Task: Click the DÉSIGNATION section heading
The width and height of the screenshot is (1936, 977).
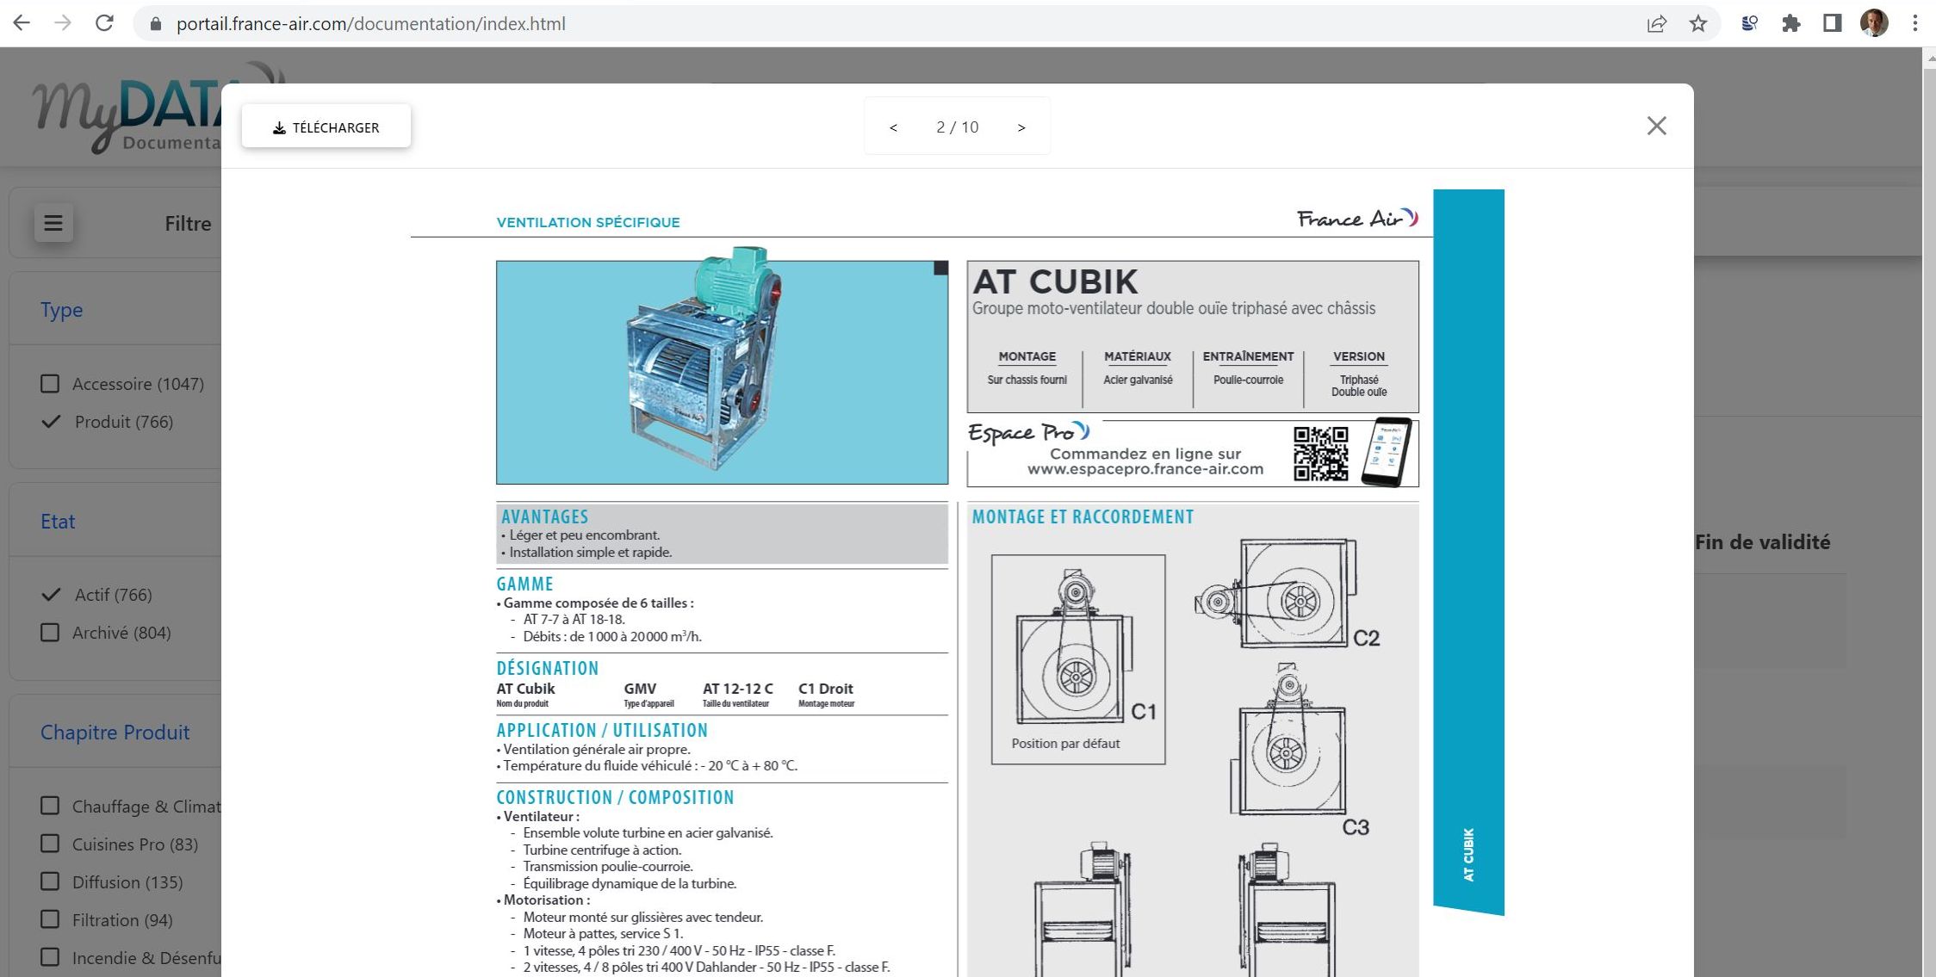Action: [548, 668]
